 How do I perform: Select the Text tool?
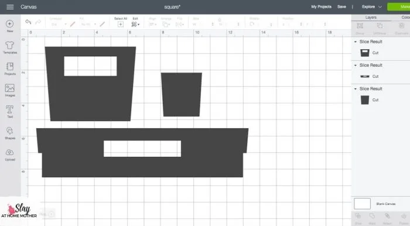10,112
